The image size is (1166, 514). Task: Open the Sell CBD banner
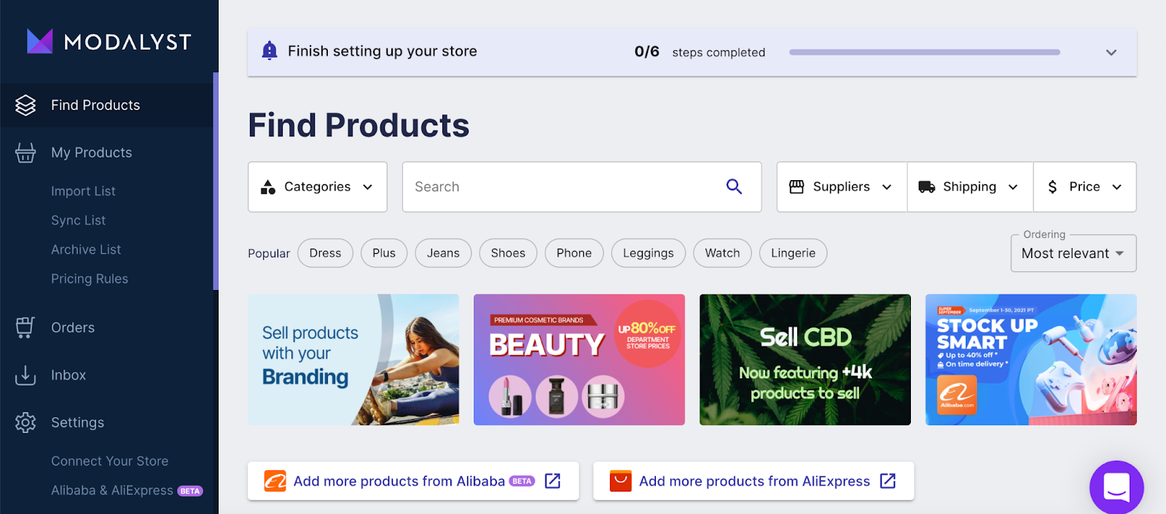[805, 359]
